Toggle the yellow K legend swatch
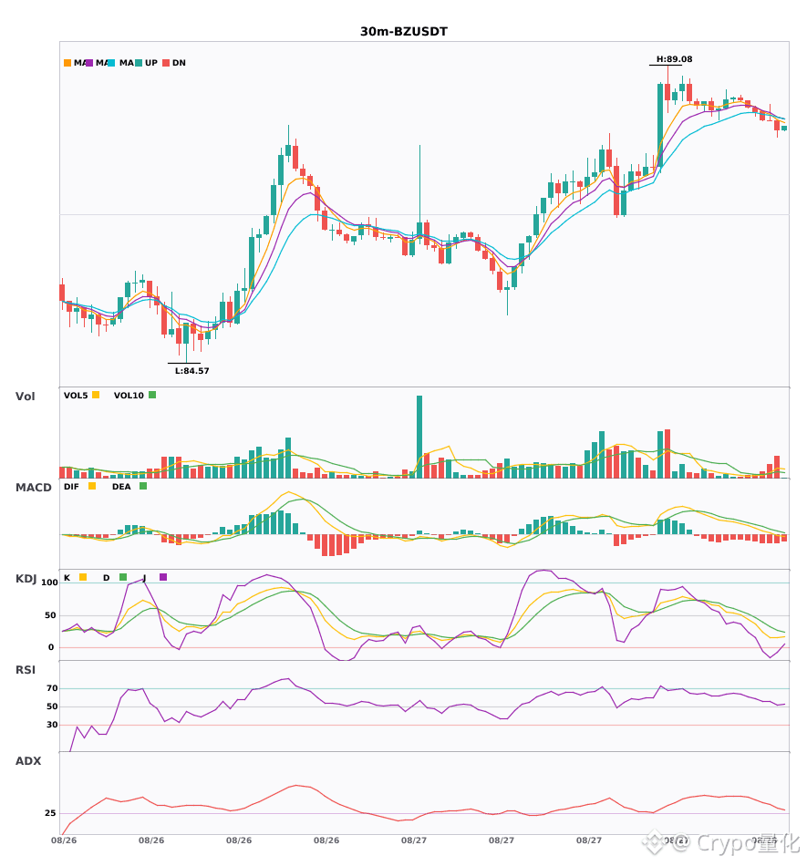This screenshot has width=807, height=866. click(83, 577)
